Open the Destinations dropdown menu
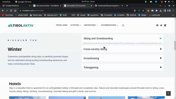This screenshot has width=176, height=99. [91, 25]
